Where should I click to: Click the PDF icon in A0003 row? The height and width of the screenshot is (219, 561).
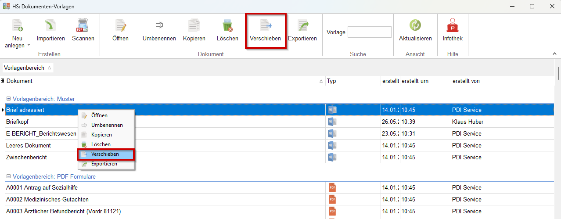(x=332, y=211)
